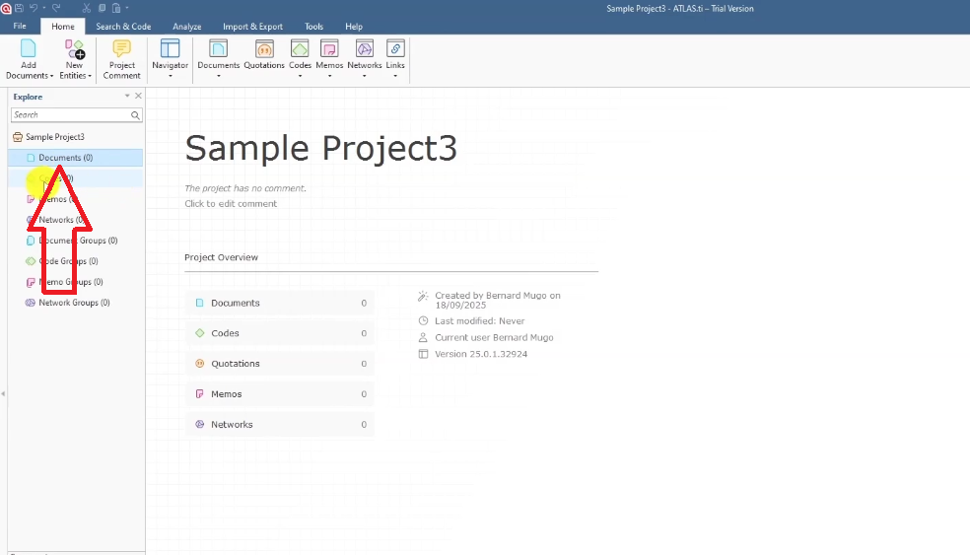The height and width of the screenshot is (555, 970).
Task: Click the Codes manager ribbon icon
Action: pos(300,50)
